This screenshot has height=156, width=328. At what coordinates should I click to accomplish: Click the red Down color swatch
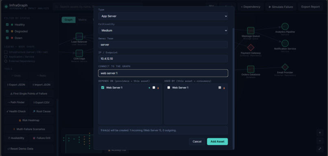click(12, 38)
